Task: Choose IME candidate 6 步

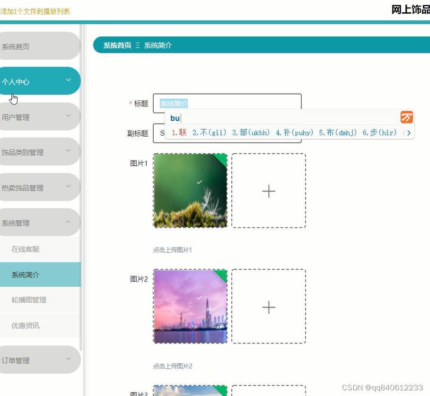Action: pos(379,133)
